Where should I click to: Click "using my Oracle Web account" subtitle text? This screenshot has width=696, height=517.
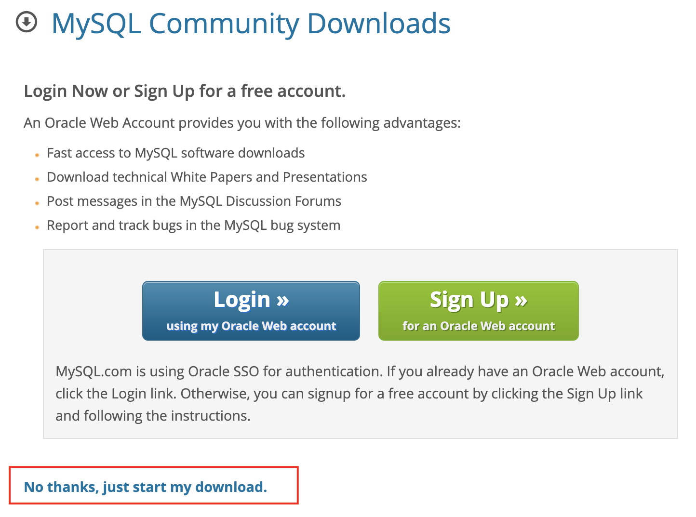click(251, 326)
